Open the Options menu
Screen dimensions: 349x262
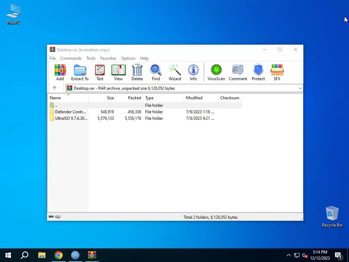pyautogui.click(x=128, y=58)
